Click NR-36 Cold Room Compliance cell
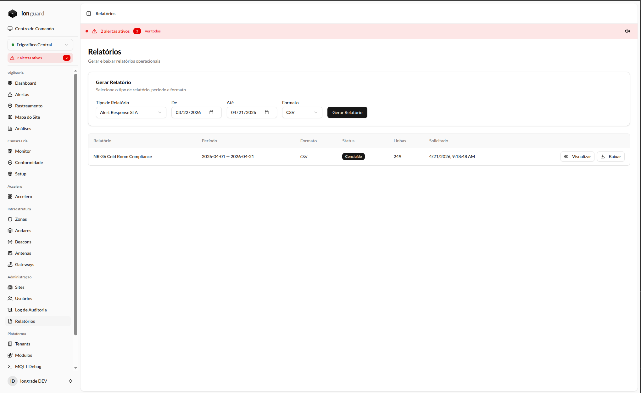Viewport: 641px width, 393px height. pyautogui.click(x=123, y=157)
